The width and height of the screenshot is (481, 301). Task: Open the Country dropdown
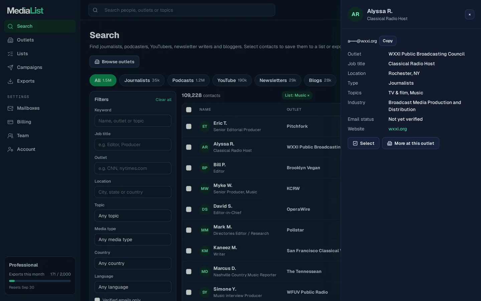[x=133, y=263]
